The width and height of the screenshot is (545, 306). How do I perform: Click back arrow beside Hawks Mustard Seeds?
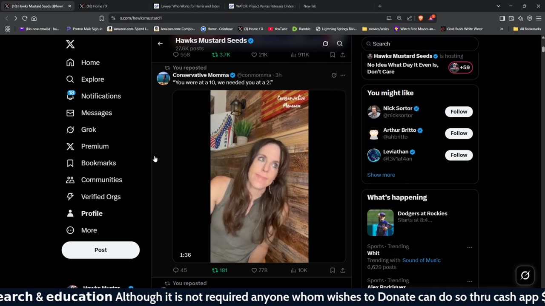pyautogui.click(x=160, y=43)
